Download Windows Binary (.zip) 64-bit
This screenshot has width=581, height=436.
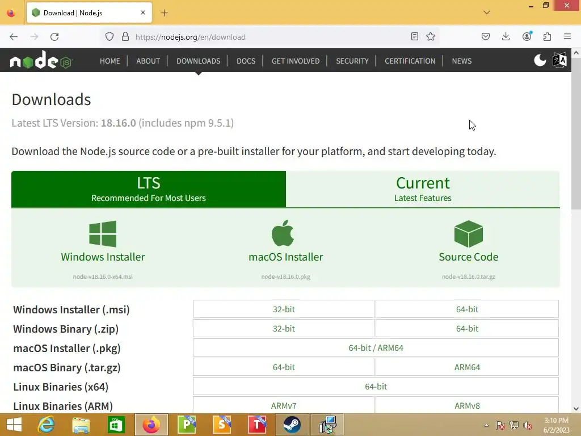click(467, 329)
